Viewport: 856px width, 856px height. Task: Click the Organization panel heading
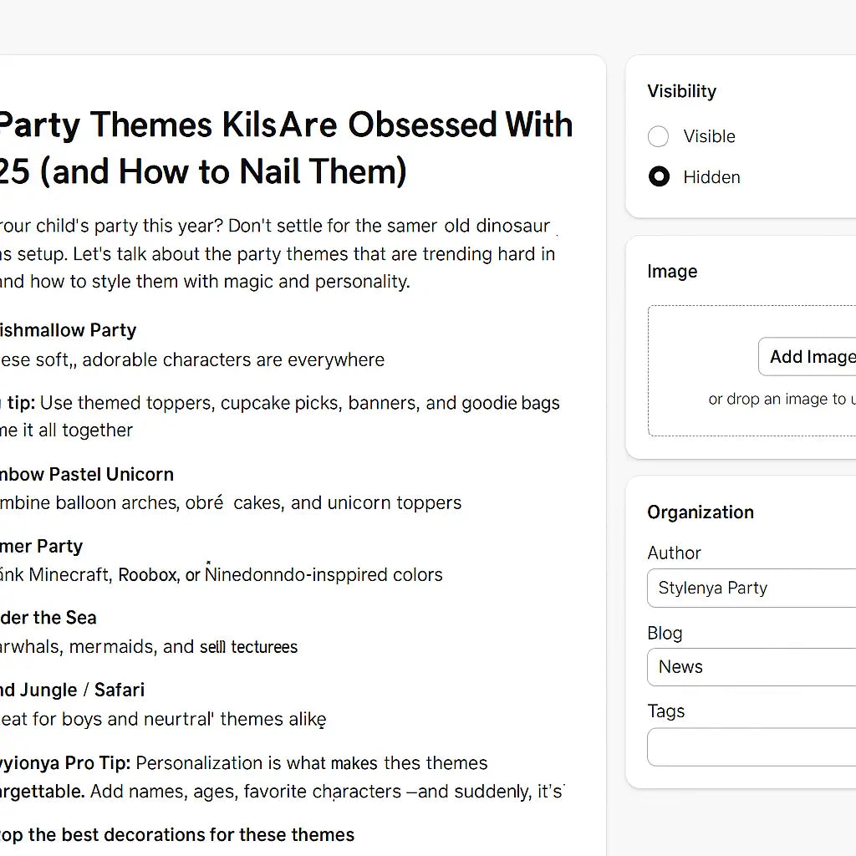pos(701,512)
